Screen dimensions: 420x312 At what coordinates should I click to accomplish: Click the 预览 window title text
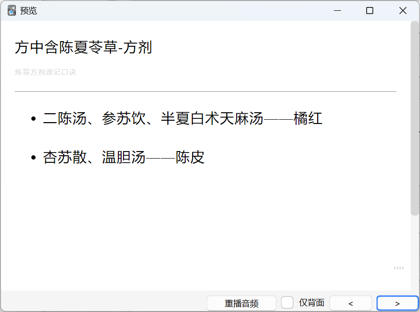point(28,11)
